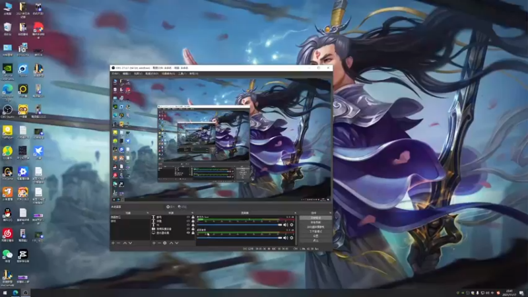Click the Start Streaming button in OBS
This screenshot has height=297, width=528.
316,218
